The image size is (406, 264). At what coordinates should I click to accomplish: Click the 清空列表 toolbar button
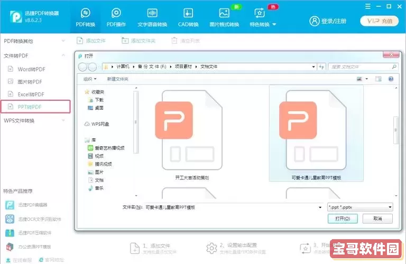click(x=186, y=41)
